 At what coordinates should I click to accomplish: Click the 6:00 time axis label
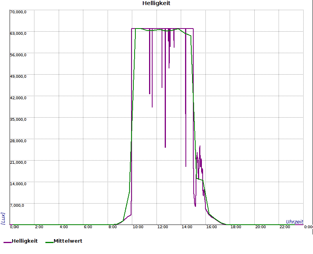[x=88, y=227]
